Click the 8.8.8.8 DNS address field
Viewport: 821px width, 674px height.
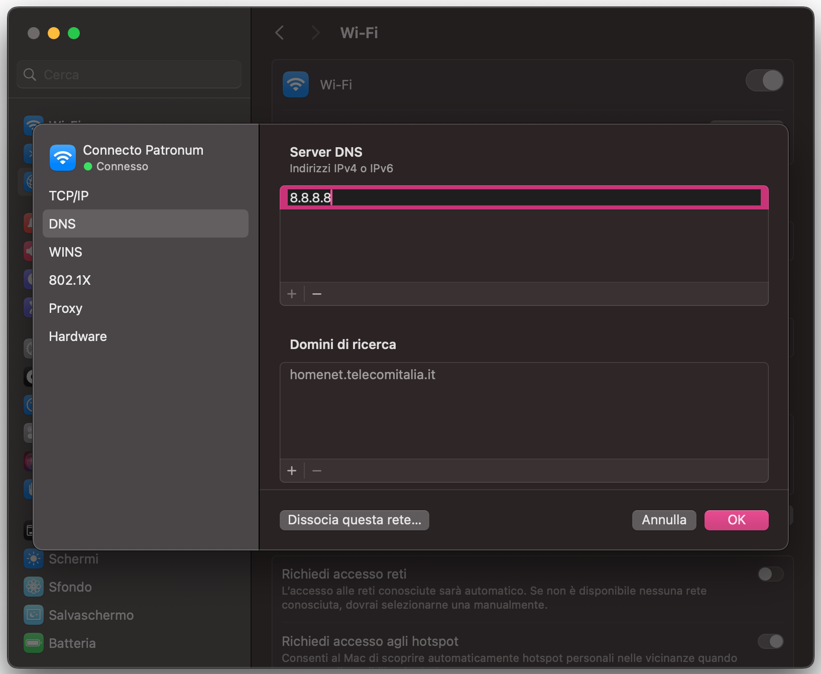(522, 197)
